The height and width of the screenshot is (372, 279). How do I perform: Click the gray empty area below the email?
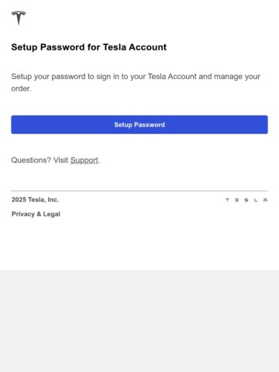click(x=139, y=321)
